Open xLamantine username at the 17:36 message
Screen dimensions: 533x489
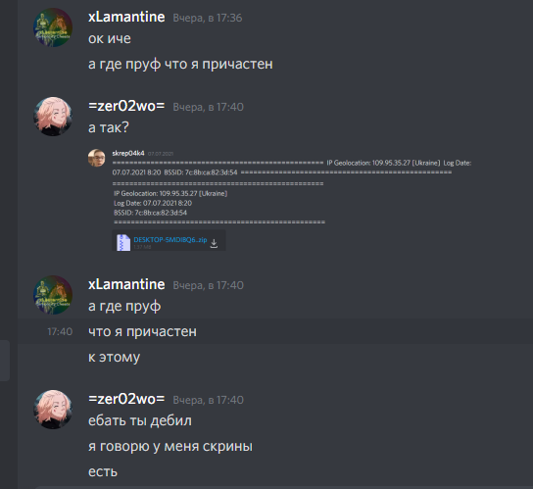click(126, 17)
